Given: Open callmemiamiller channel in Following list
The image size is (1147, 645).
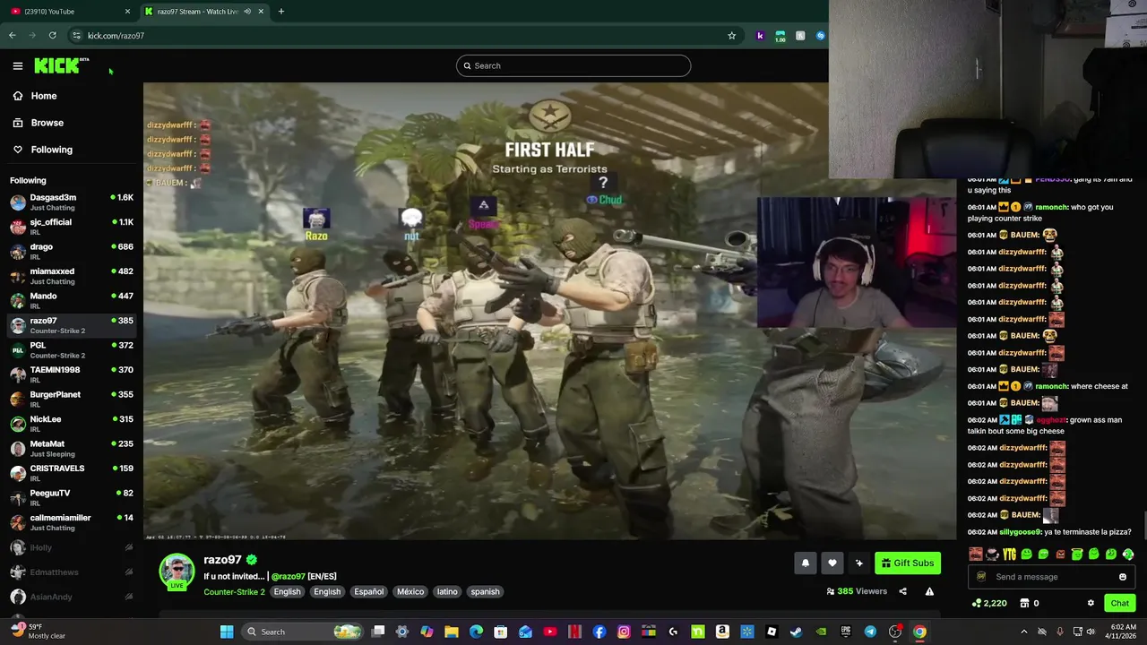Looking at the screenshot, I should pos(72,522).
